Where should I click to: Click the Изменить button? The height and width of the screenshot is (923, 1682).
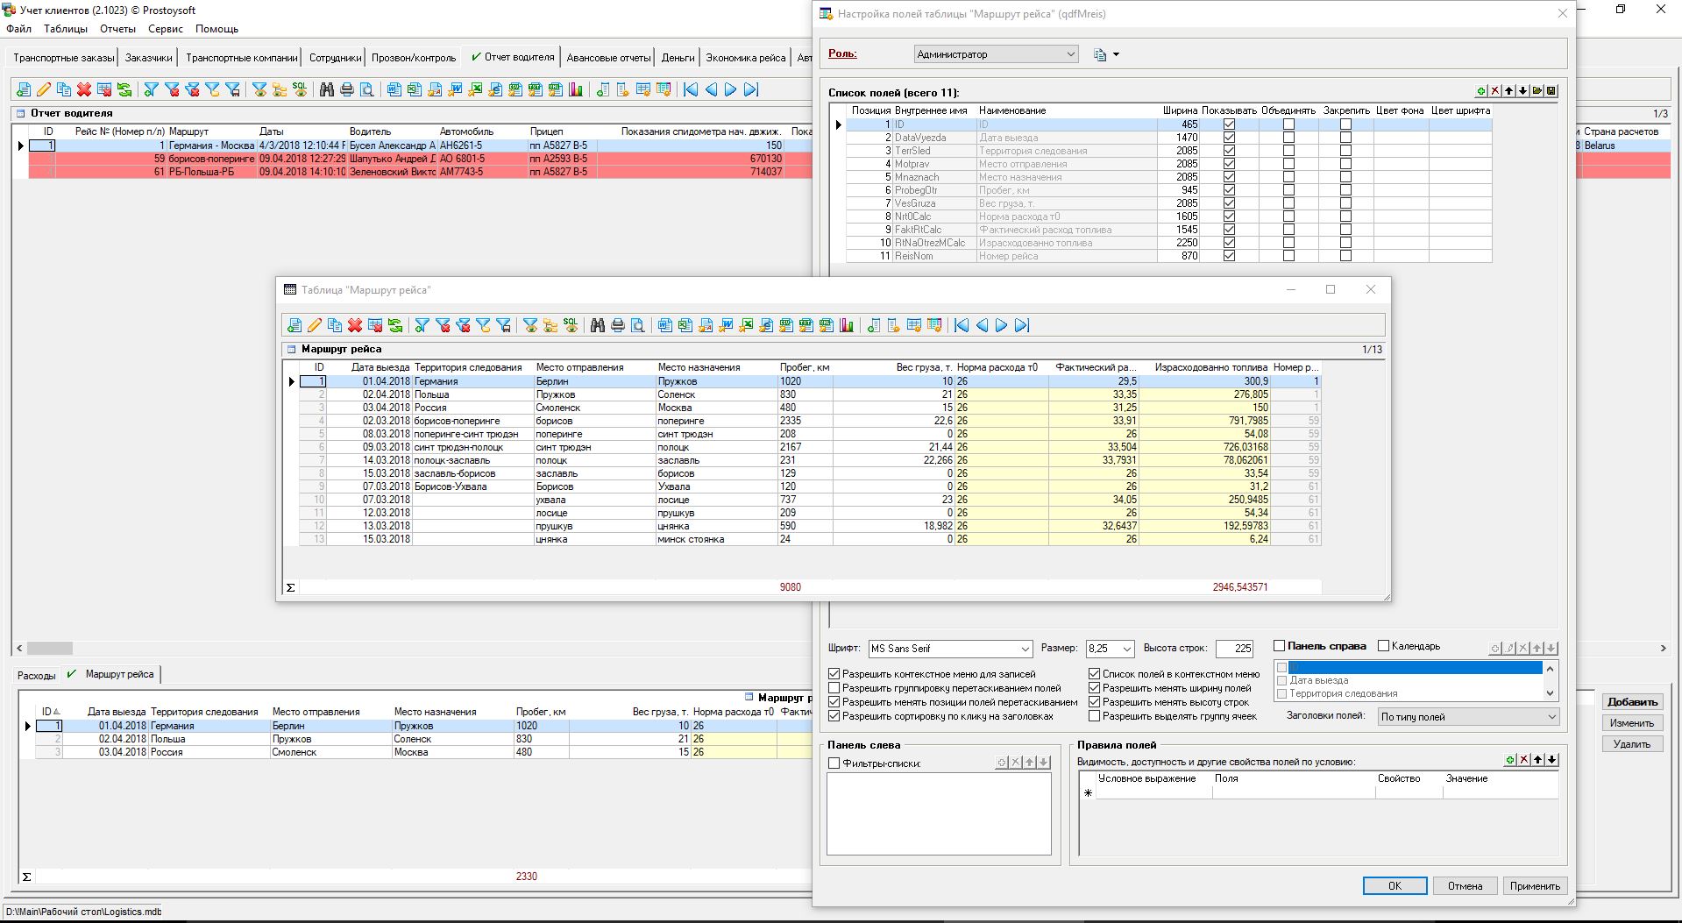[x=1632, y=723]
